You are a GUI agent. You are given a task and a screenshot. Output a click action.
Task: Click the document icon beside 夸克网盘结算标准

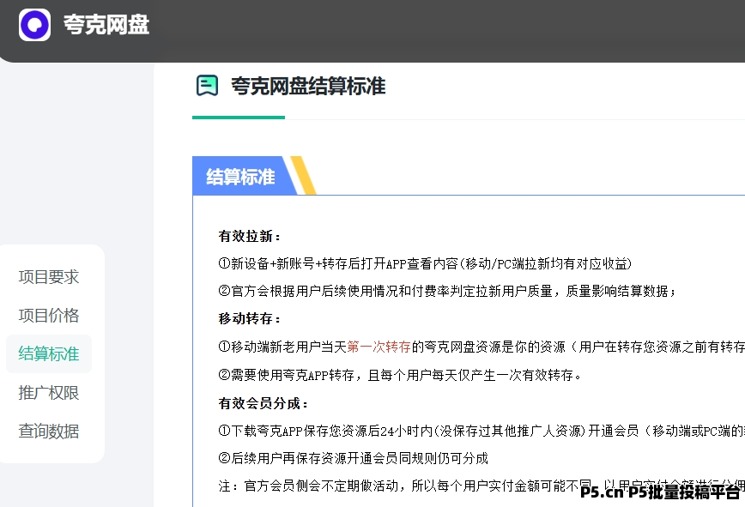click(207, 86)
